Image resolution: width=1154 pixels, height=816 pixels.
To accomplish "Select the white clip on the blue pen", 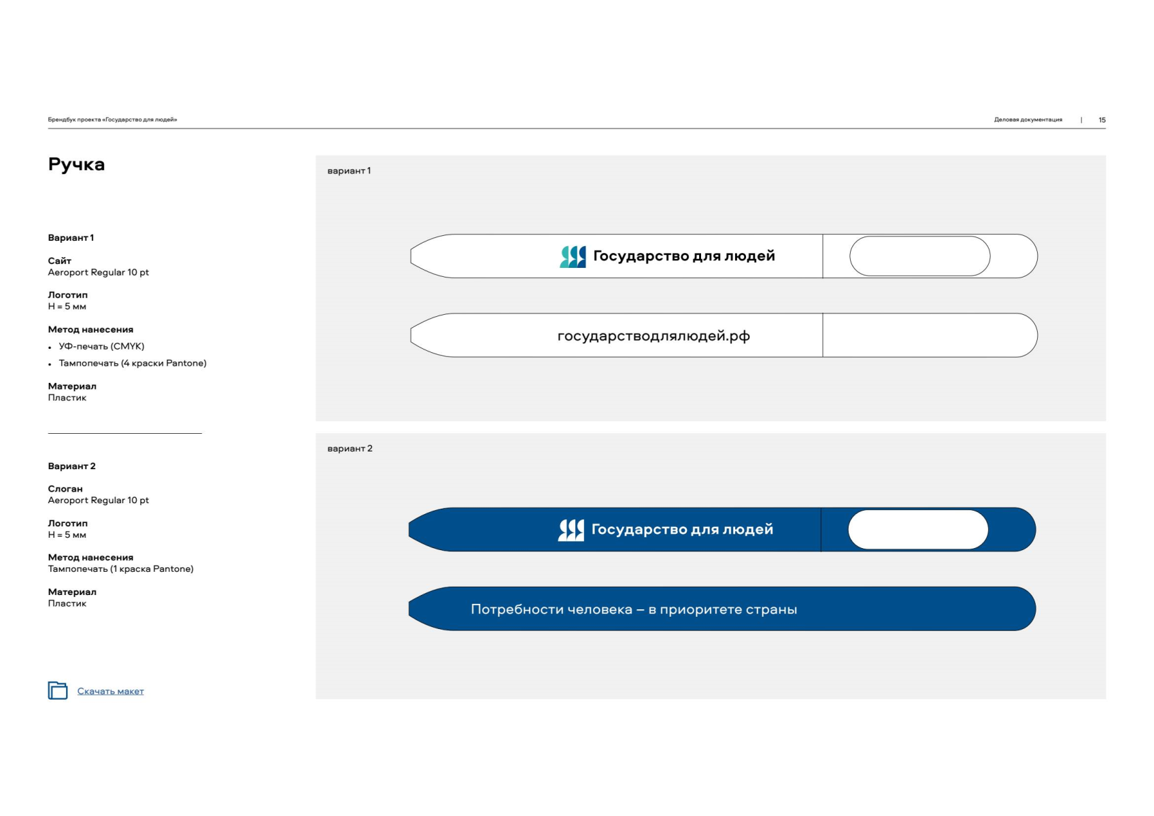I will point(917,530).
